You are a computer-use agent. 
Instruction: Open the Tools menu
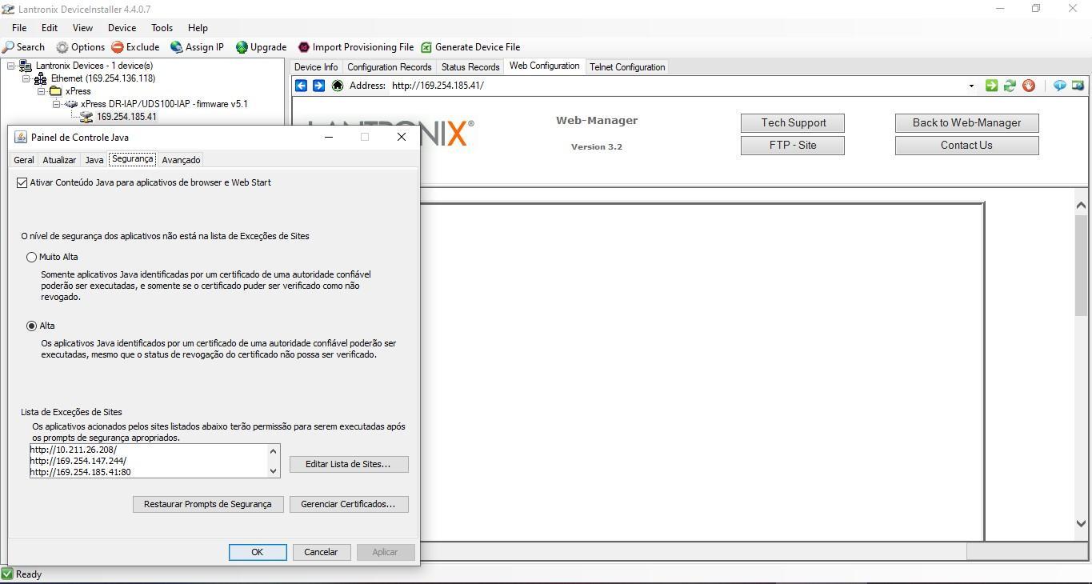[x=162, y=27]
